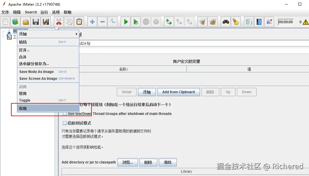Click the WorkBench tree node icon

9,37
